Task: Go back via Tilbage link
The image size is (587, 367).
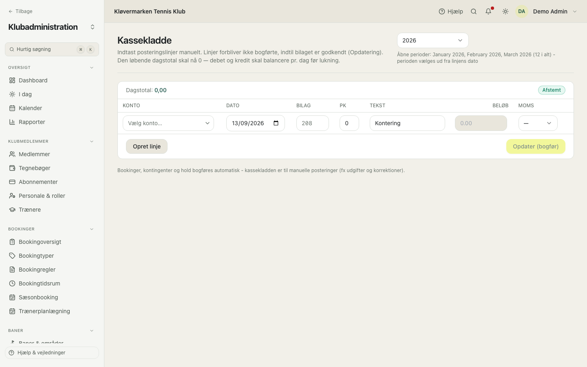Action: 20,11
